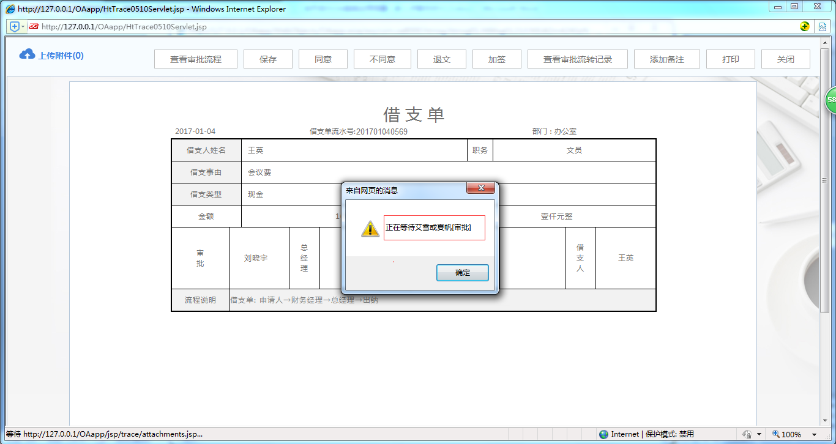Click 王英 in the 借支人姓名 row

point(256,150)
